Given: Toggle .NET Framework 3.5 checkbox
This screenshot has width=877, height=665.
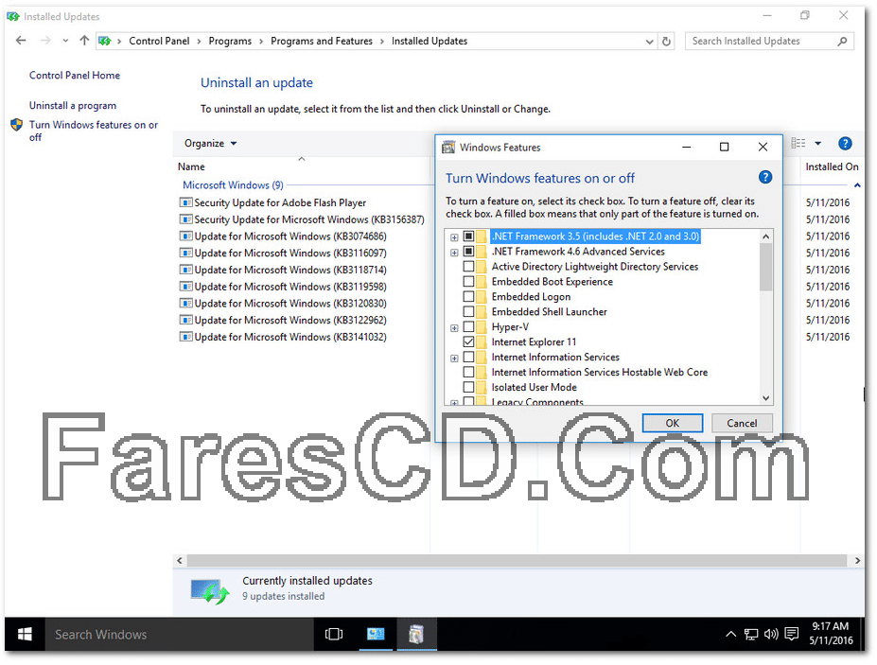Looking at the screenshot, I should pyautogui.click(x=468, y=236).
